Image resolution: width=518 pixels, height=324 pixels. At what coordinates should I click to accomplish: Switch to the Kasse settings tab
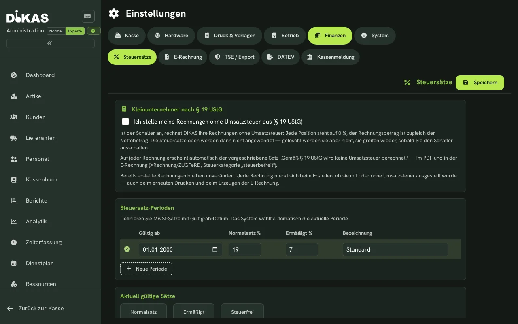(x=127, y=36)
